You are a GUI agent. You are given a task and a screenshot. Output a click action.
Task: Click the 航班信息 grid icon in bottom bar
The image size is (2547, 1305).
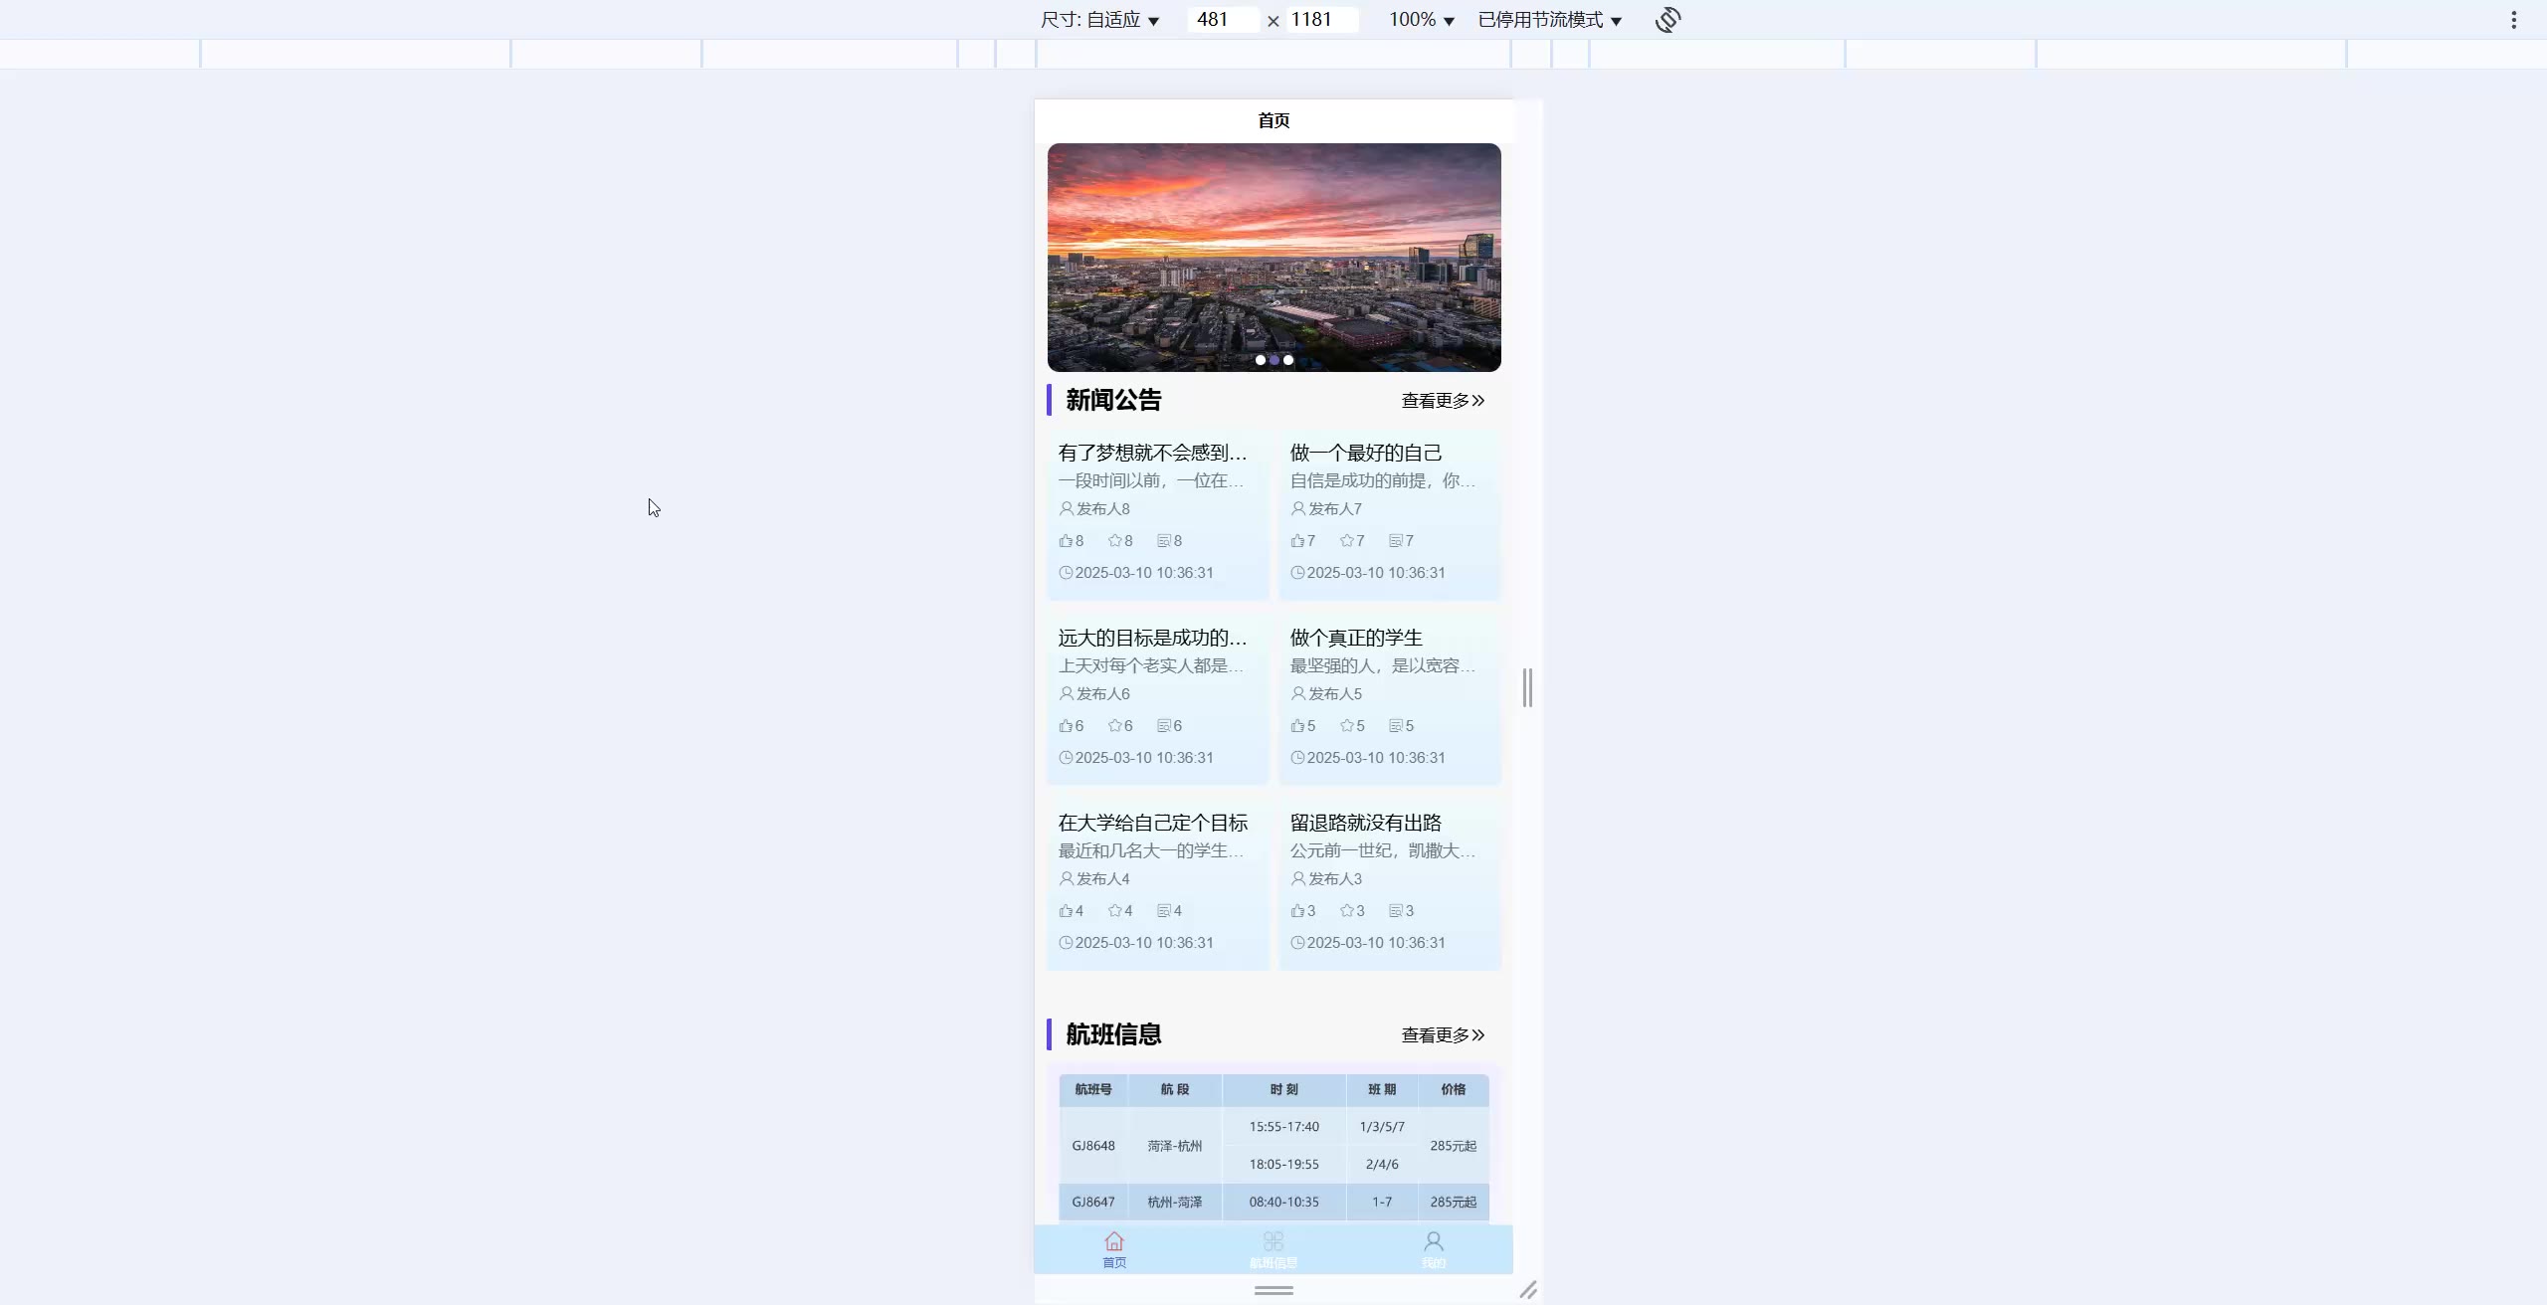click(1273, 1242)
